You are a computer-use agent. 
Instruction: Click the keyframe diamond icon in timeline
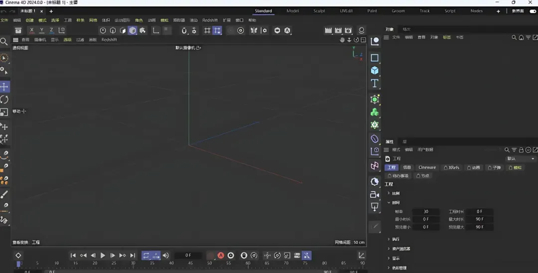(x=18, y=255)
